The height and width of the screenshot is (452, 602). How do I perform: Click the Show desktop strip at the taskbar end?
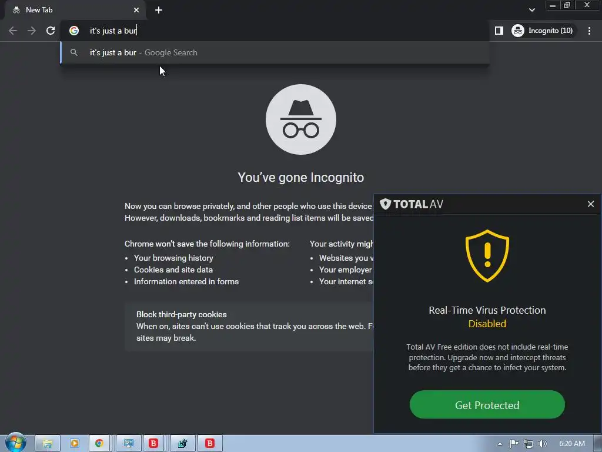point(598,444)
